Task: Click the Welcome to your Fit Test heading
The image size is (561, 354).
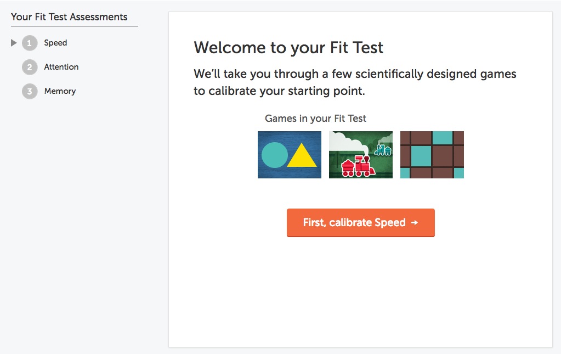Action: pos(288,48)
